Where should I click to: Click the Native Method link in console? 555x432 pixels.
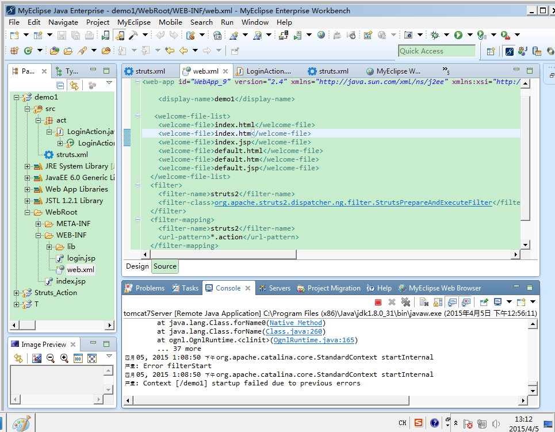296,323
